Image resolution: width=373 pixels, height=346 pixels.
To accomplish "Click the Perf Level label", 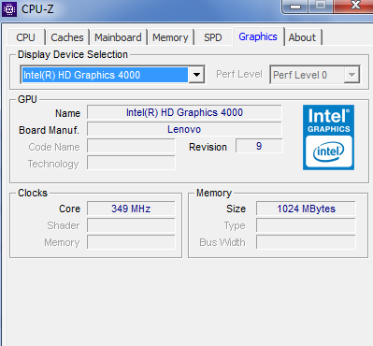I will click(239, 74).
